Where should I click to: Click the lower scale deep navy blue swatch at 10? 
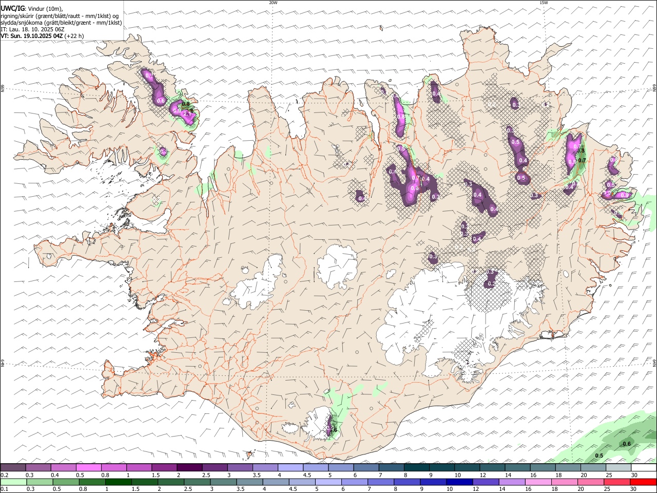[459, 482]
